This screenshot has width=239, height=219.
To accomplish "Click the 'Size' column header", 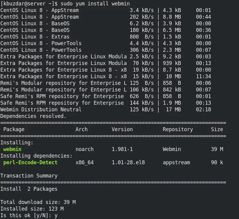I will (x=217, y=129).
